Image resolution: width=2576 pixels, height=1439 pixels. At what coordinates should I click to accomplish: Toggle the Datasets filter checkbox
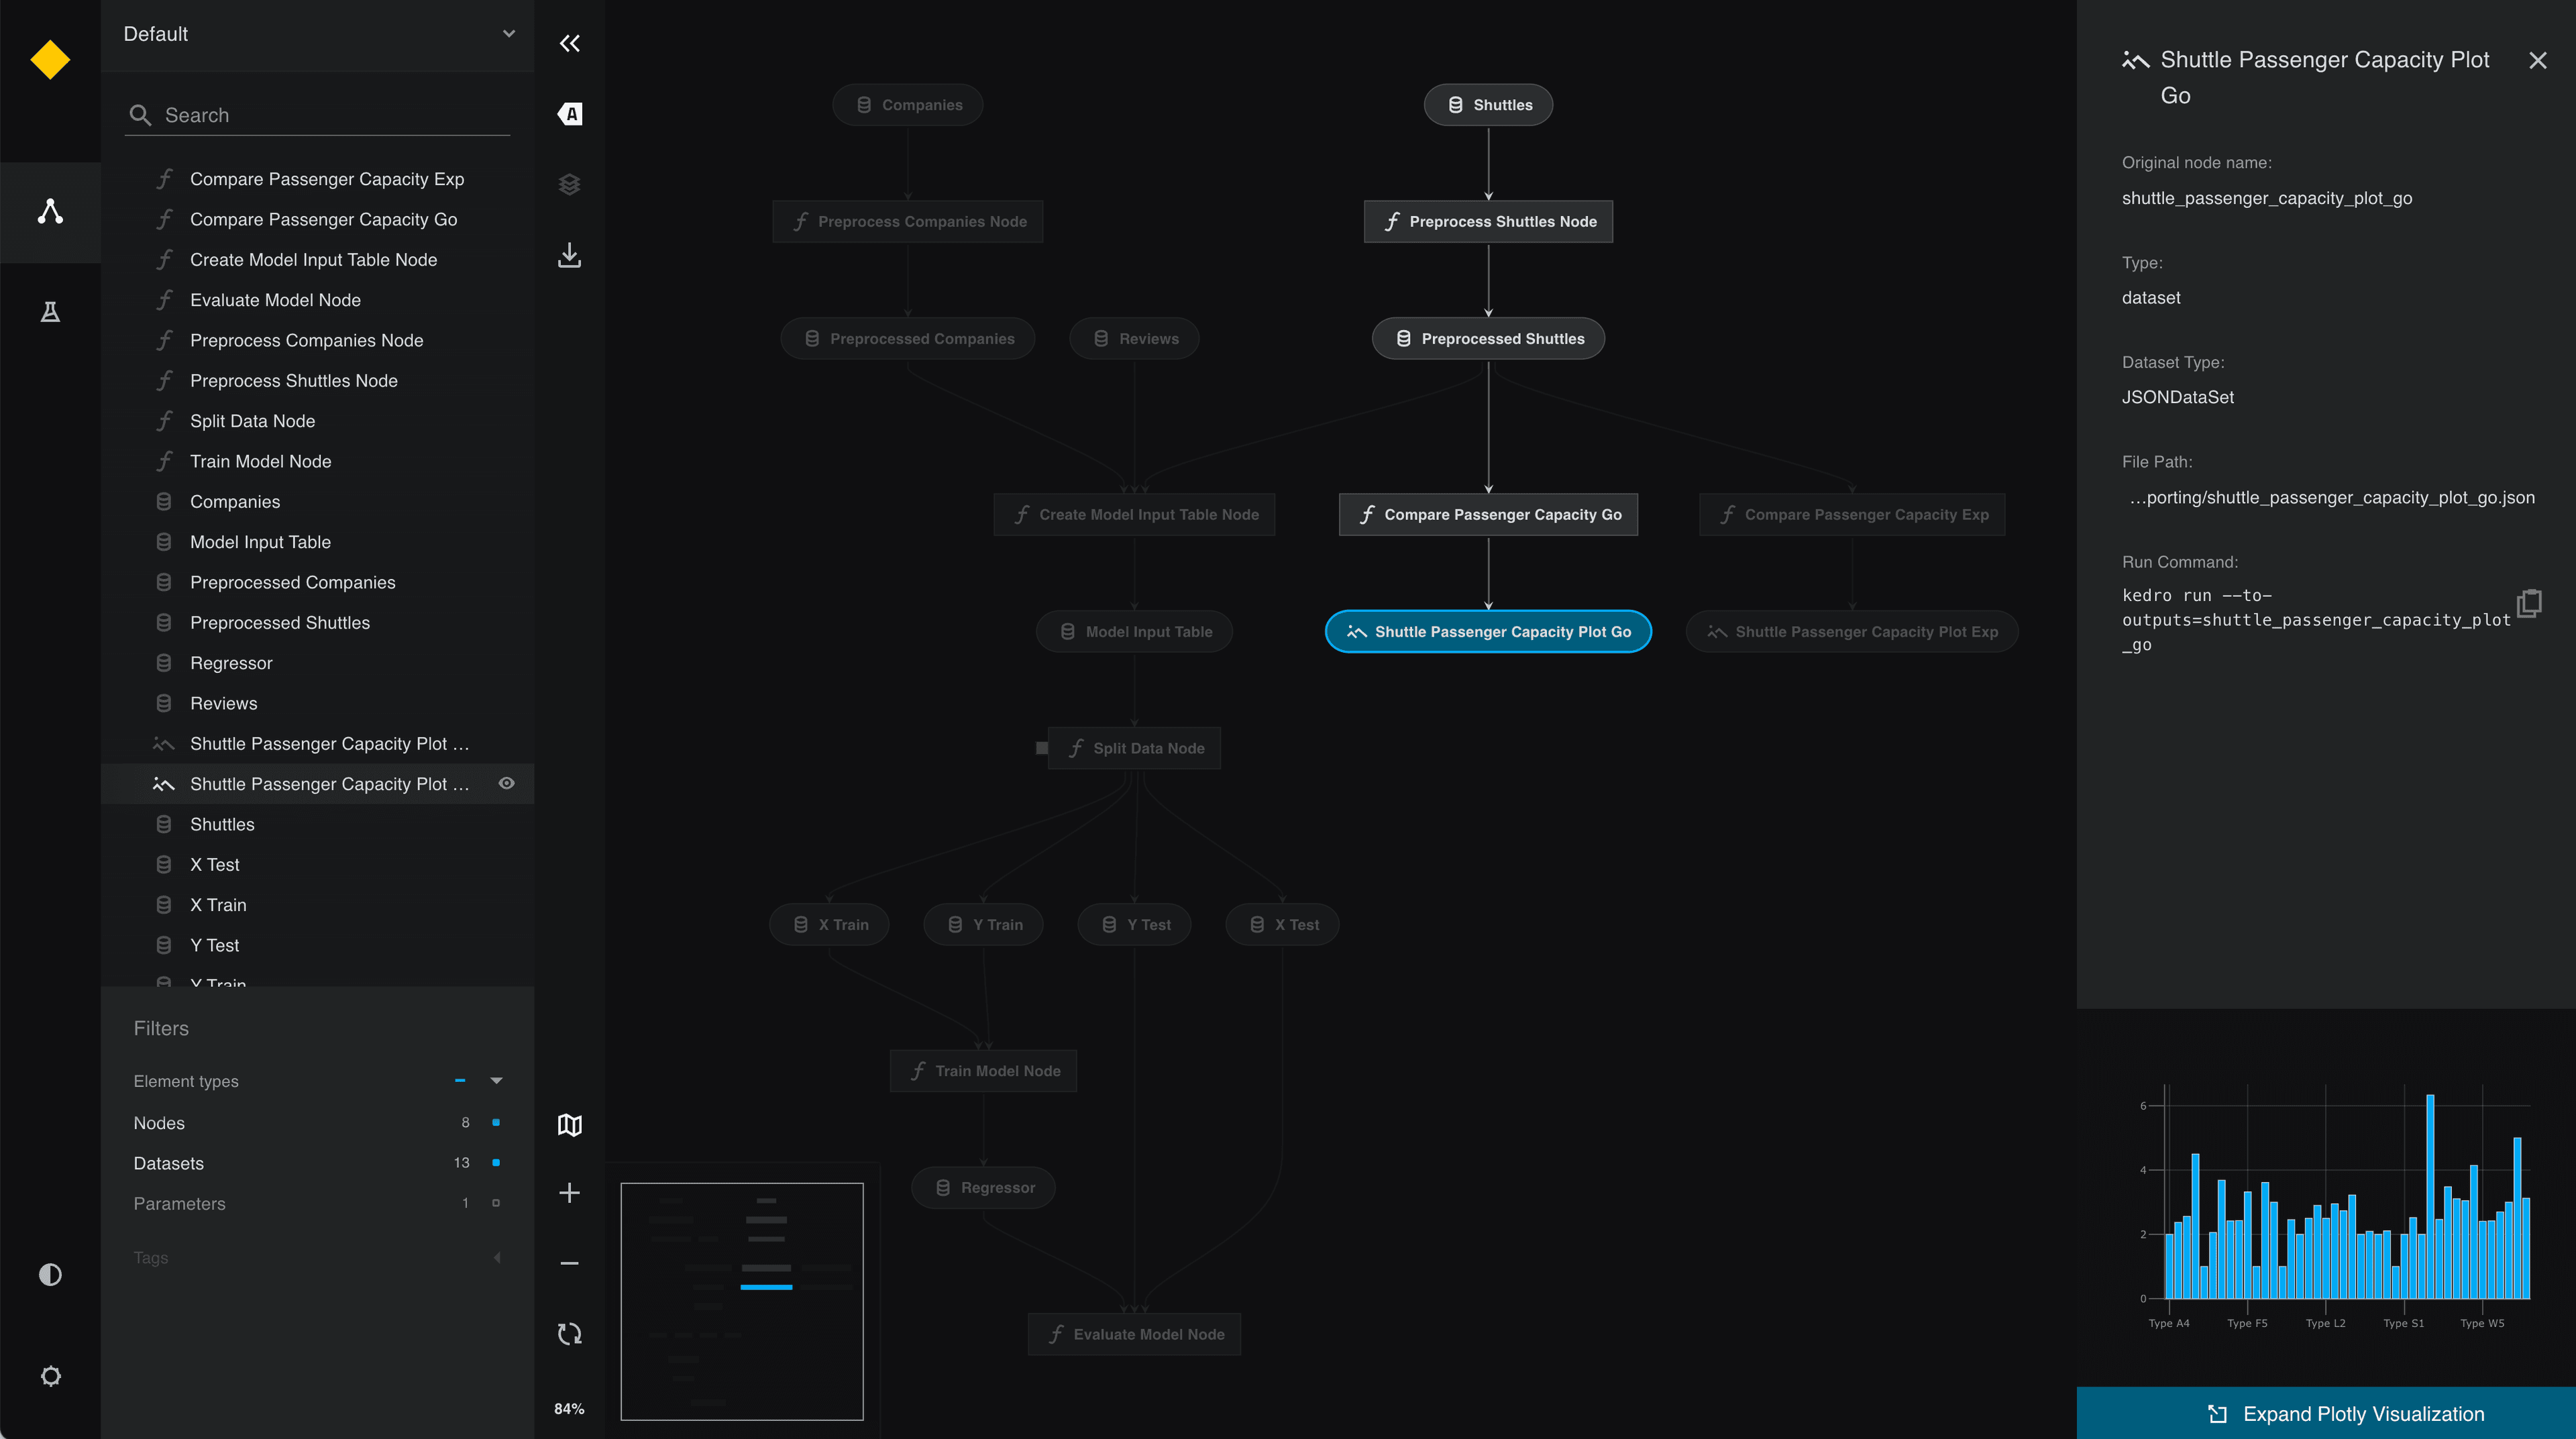point(496,1162)
